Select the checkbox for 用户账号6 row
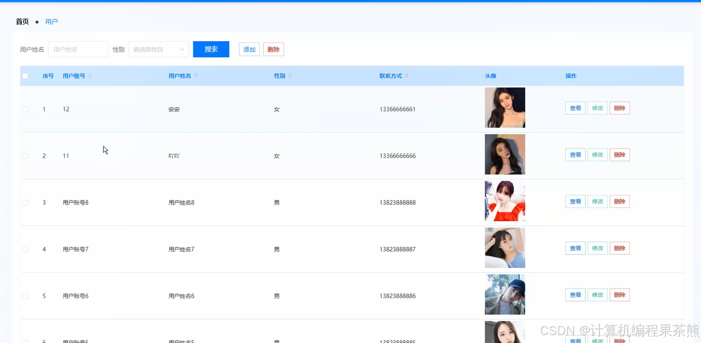The image size is (701, 343). 25,296
